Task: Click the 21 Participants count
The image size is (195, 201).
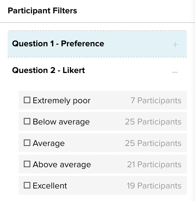Action: click(x=154, y=165)
